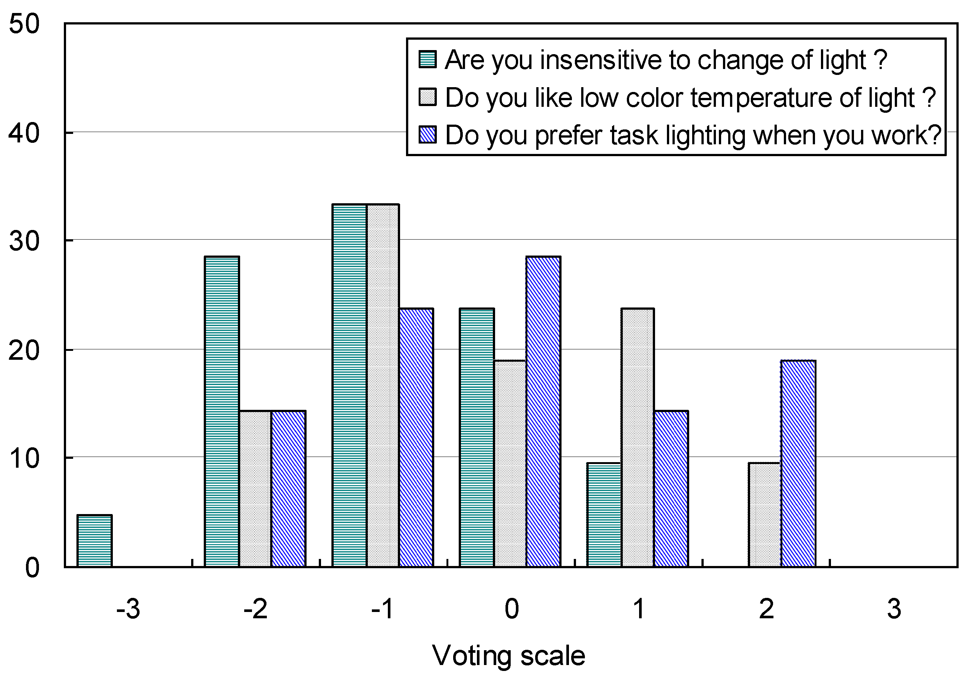The width and height of the screenshot is (972, 678).
Task: Select the 'Are you insensitive to change of light' legend text
Action: 666,60
